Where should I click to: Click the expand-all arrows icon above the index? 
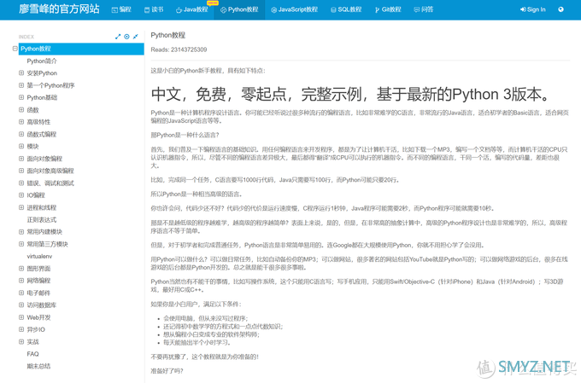(x=118, y=37)
